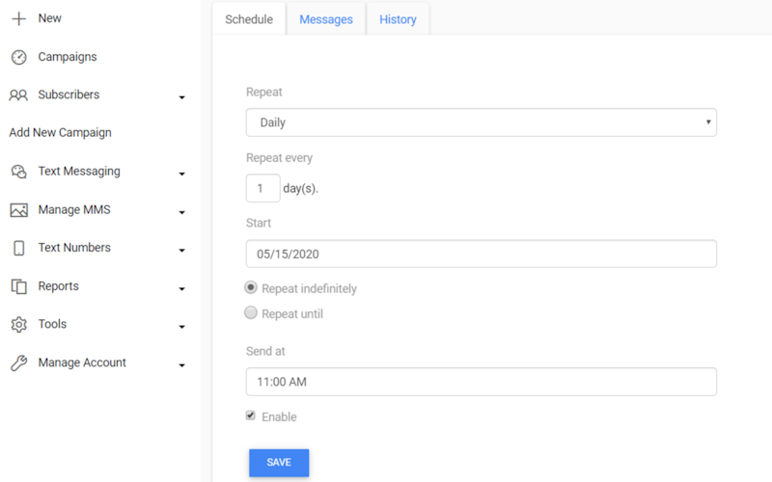Open the Repeat dropdown set to Daily
Image resolution: width=772 pixels, height=482 pixels.
pos(481,122)
